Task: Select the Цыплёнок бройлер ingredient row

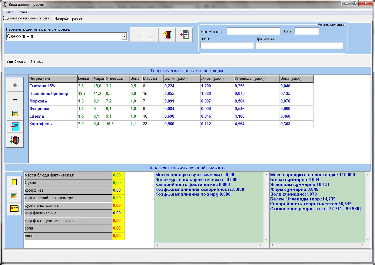Action: click(x=171, y=94)
